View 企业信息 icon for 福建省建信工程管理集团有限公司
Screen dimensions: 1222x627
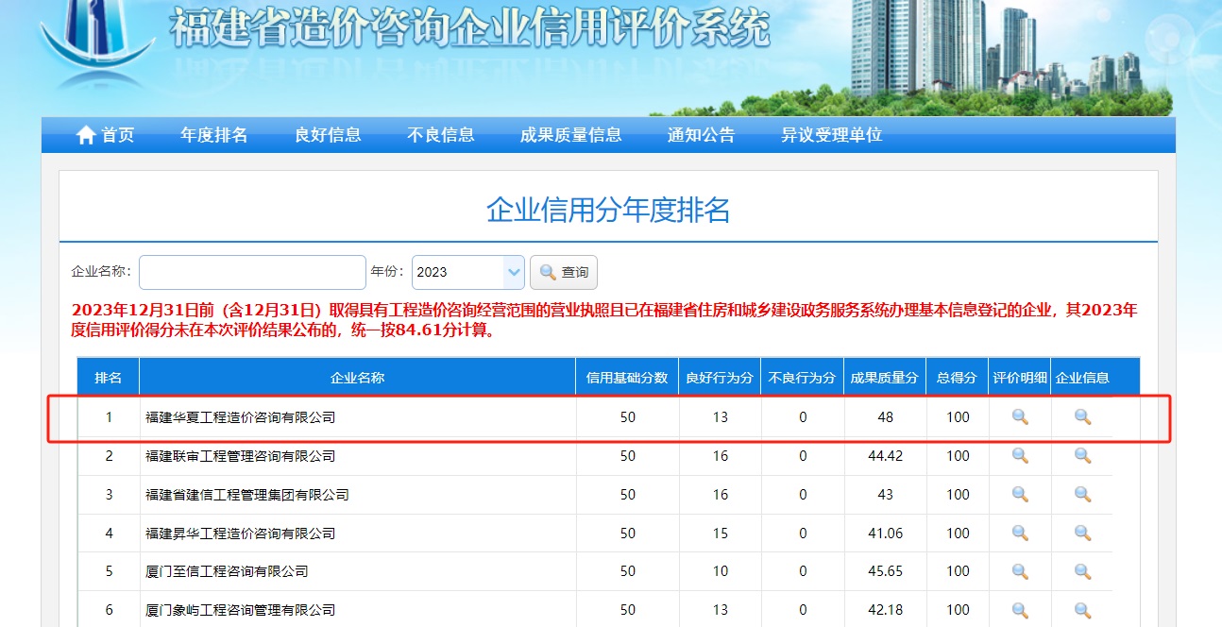(x=1082, y=495)
